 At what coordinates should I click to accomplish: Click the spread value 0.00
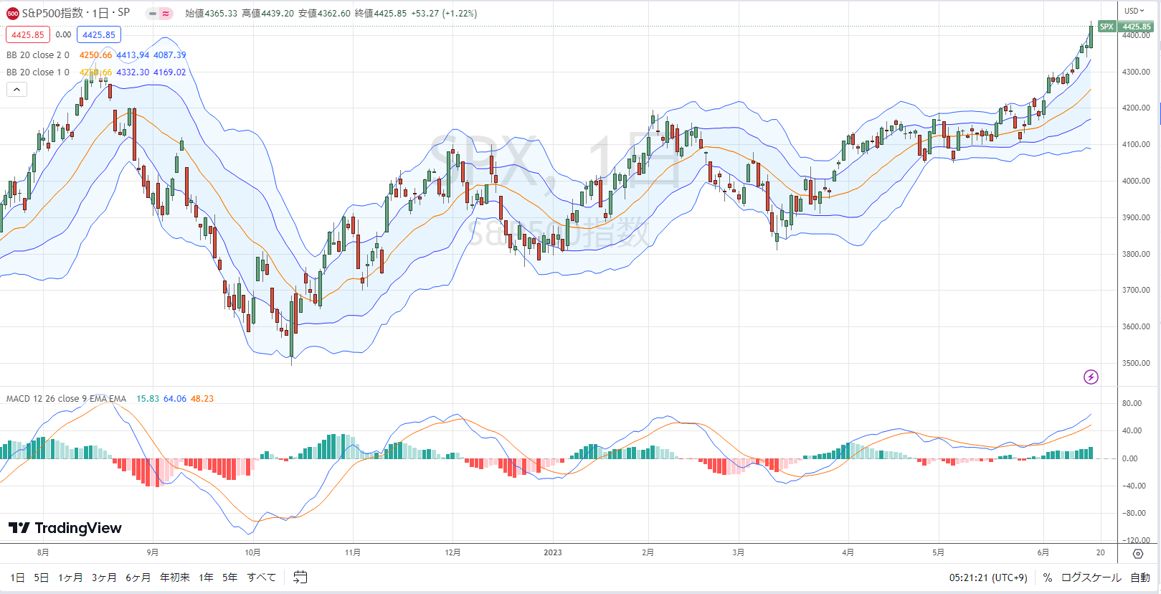(x=64, y=34)
